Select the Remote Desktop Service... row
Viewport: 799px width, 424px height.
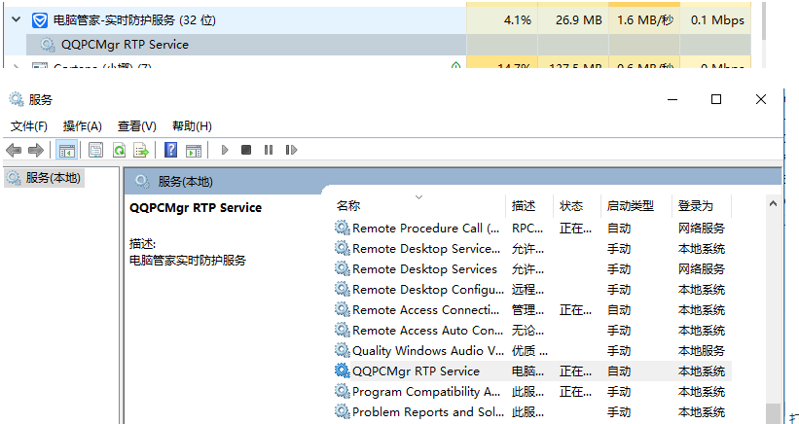(532, 248)
